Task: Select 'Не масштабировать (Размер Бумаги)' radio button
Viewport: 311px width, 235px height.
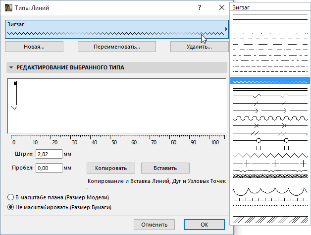Action: (10, 207)
